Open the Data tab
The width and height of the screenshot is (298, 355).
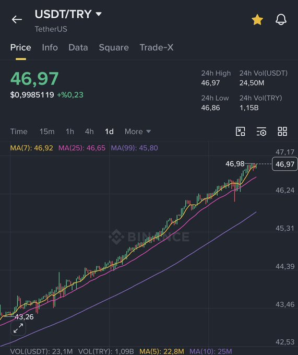[x=78, y=48]
